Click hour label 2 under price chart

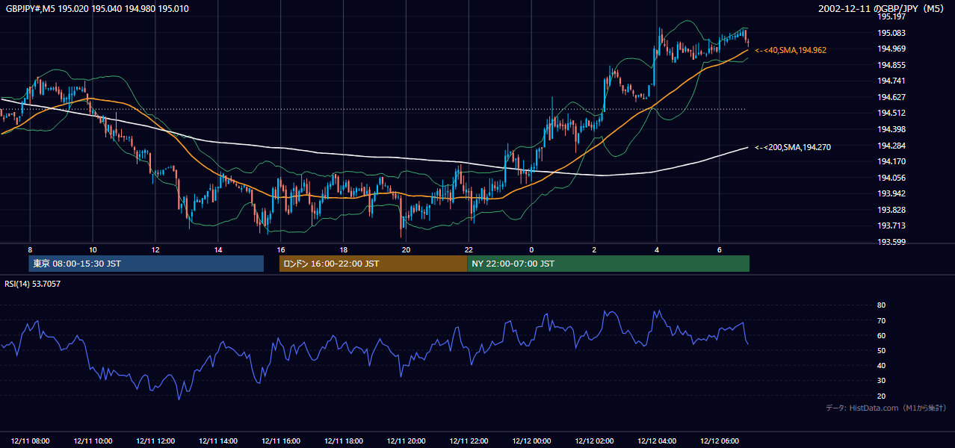(x=594, y=249)
